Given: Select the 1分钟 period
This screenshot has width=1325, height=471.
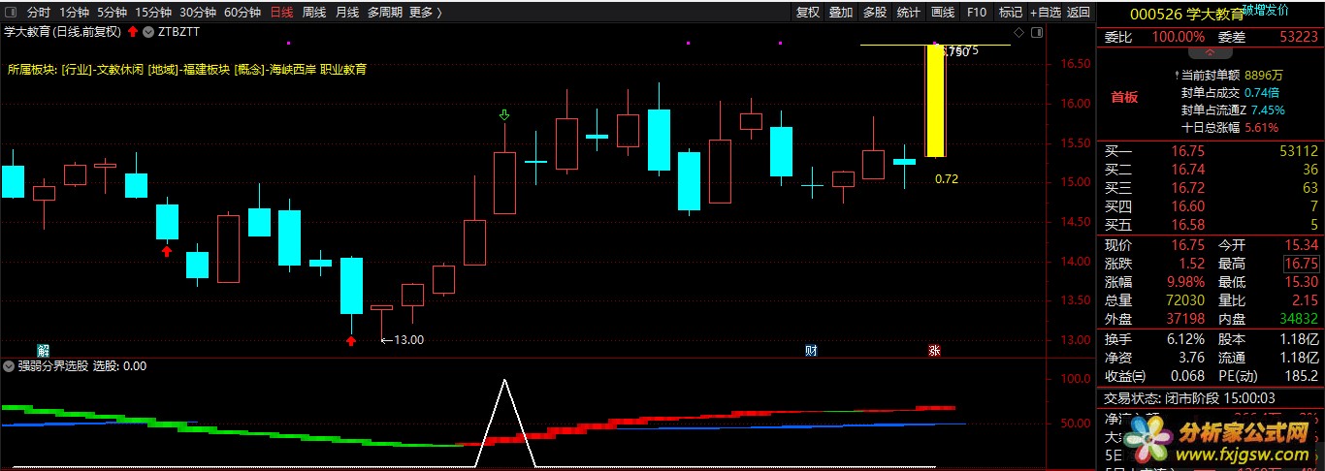Looking at the screenshot, I should [x=75, y=13].
